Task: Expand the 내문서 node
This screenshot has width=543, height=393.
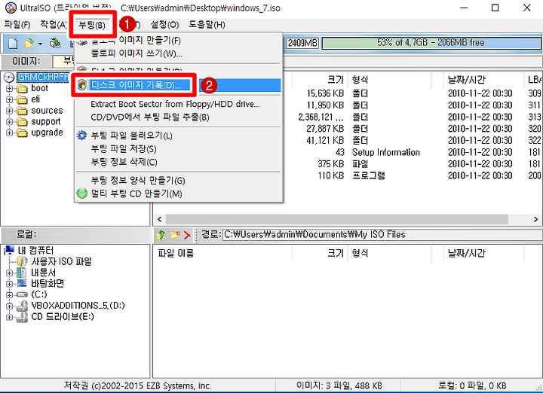Action: pos(9,273)
